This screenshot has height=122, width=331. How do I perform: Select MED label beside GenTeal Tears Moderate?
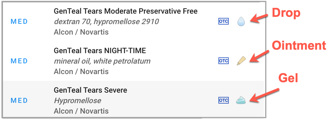pyautogui.click(x=19, y=21)
